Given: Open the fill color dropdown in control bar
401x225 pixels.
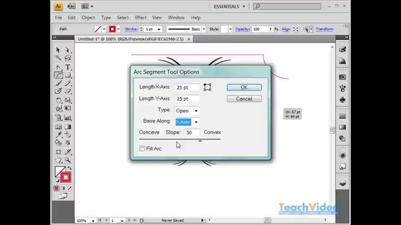Looking at the screenshot, I should 104,29.
